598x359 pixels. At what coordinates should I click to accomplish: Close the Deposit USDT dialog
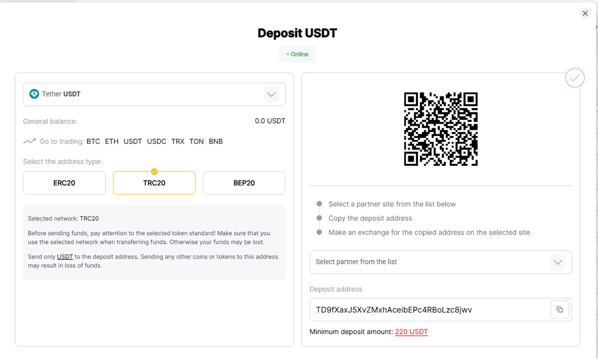coord(585,13)
